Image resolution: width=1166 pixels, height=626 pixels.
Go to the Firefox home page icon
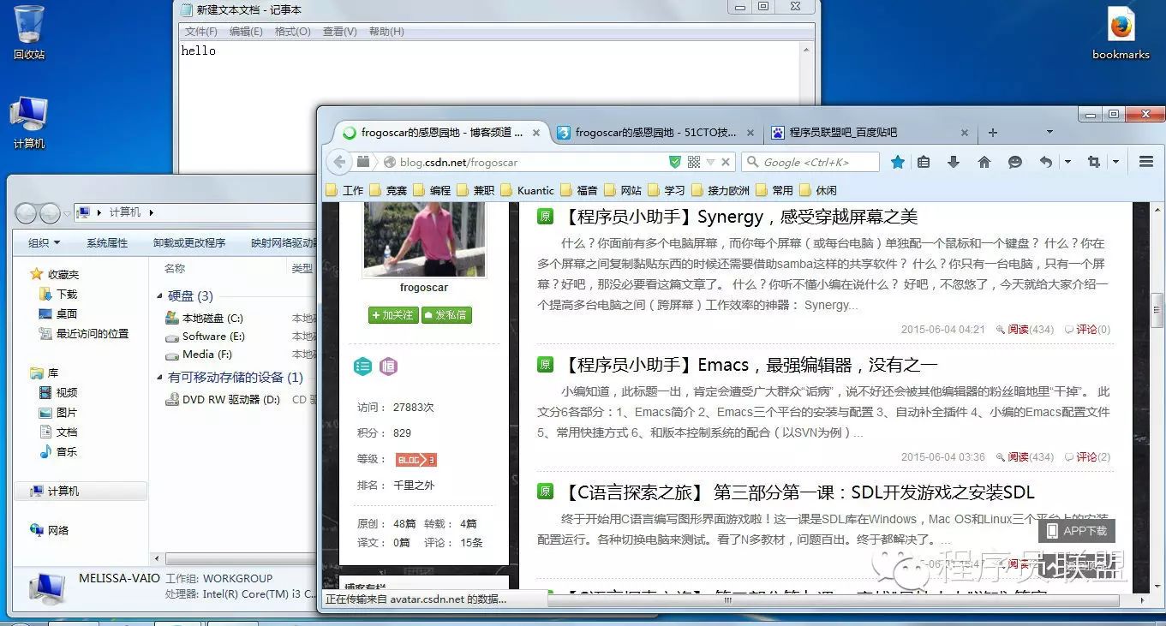tap(984, 162)
